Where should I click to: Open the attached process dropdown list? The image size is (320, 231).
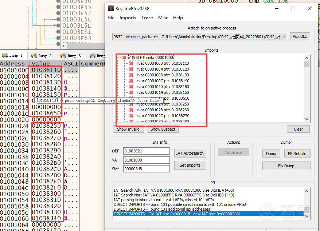pos(284,37)
